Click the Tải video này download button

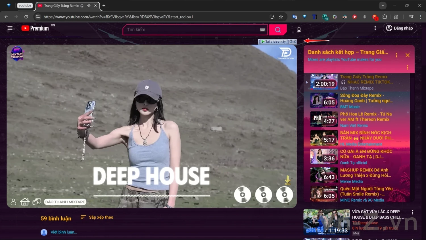coord(273,42)
